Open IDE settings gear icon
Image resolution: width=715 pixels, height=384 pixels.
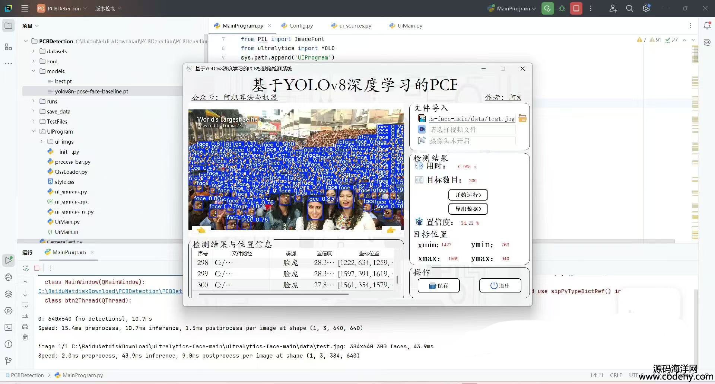(646, 8)
